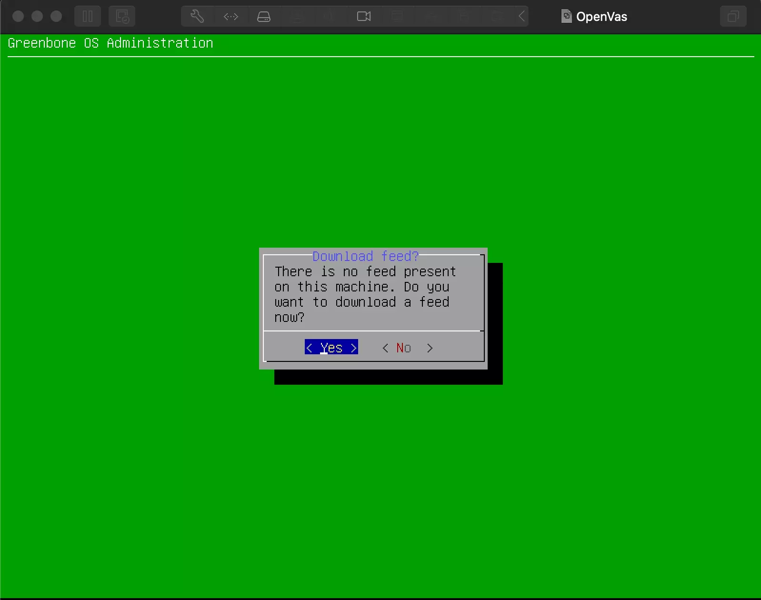Click the 'now?' text line
This screenshot has height=600, width=761.
[290, 317]
